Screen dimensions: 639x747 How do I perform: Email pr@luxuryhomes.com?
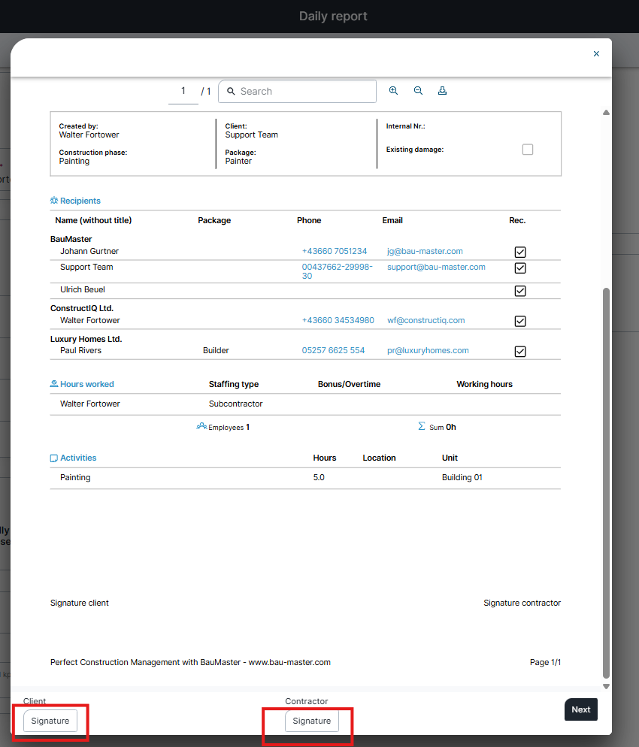click(428, 350)
